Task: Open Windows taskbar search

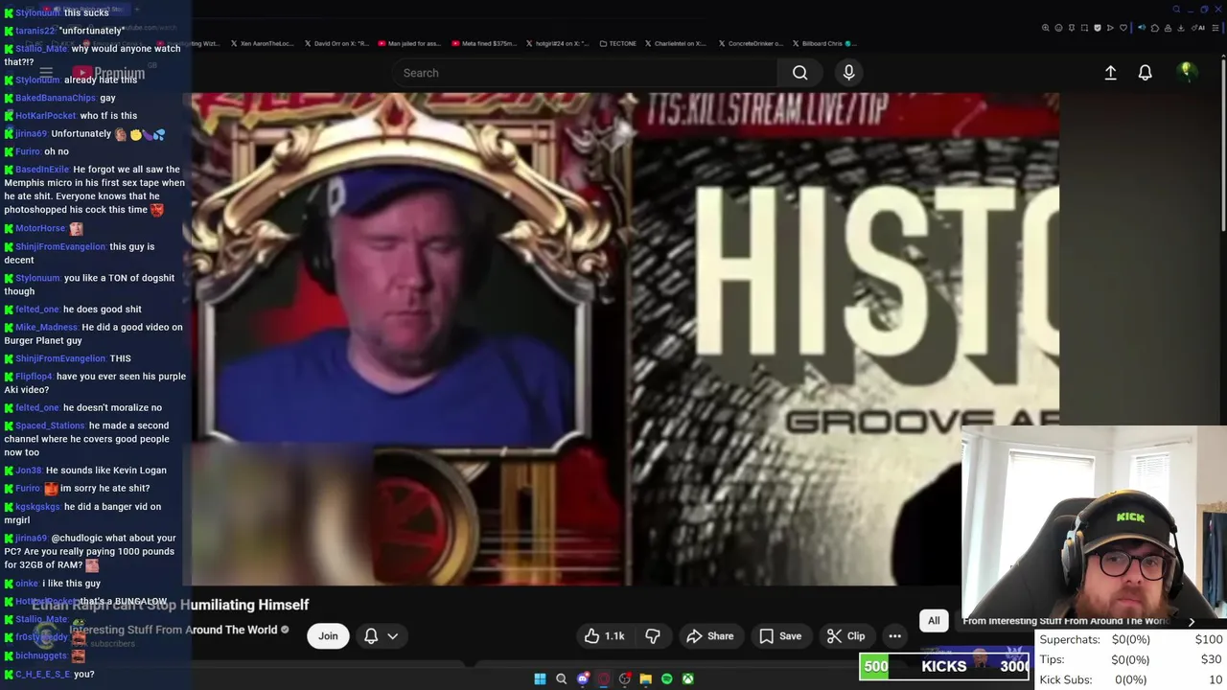Action: 561,678
